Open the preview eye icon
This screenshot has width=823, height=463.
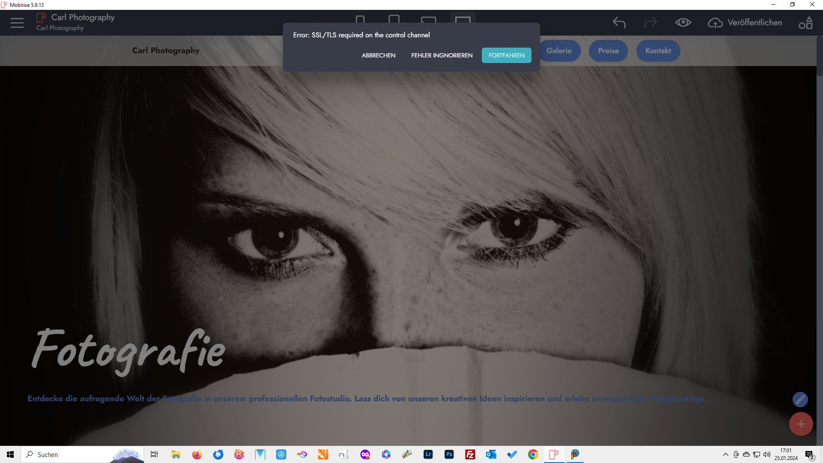click(683, 22)
